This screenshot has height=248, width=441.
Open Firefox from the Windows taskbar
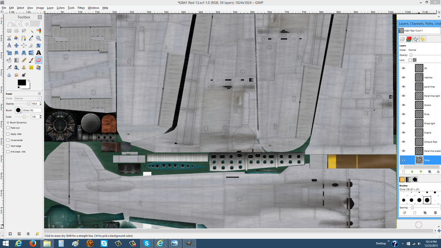(x=33, y=243)
